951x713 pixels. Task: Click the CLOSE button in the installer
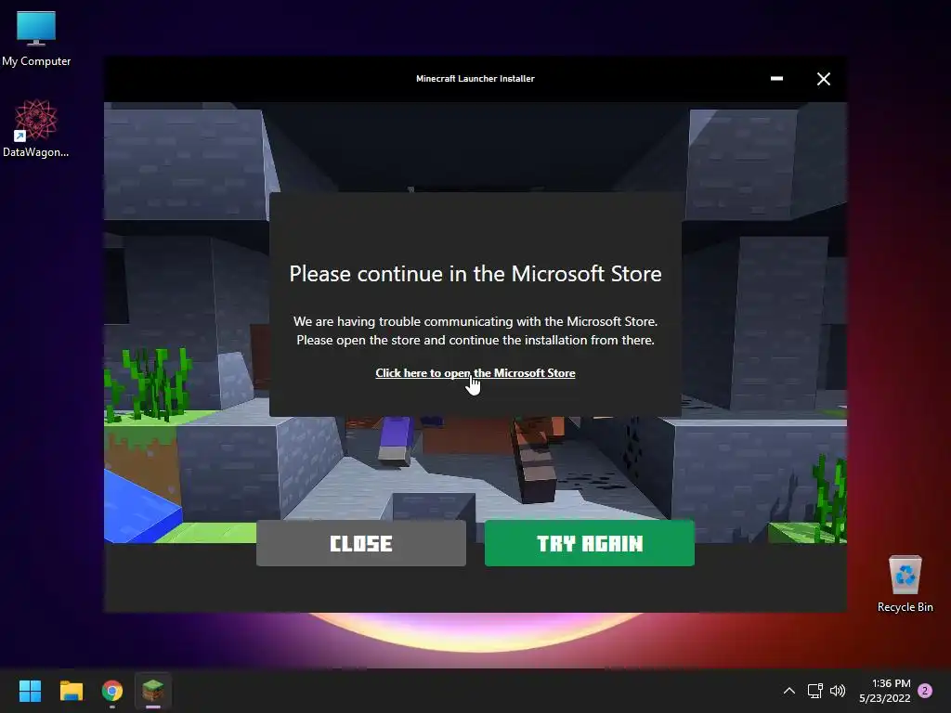pyautogui.click(x=361, y=542)
